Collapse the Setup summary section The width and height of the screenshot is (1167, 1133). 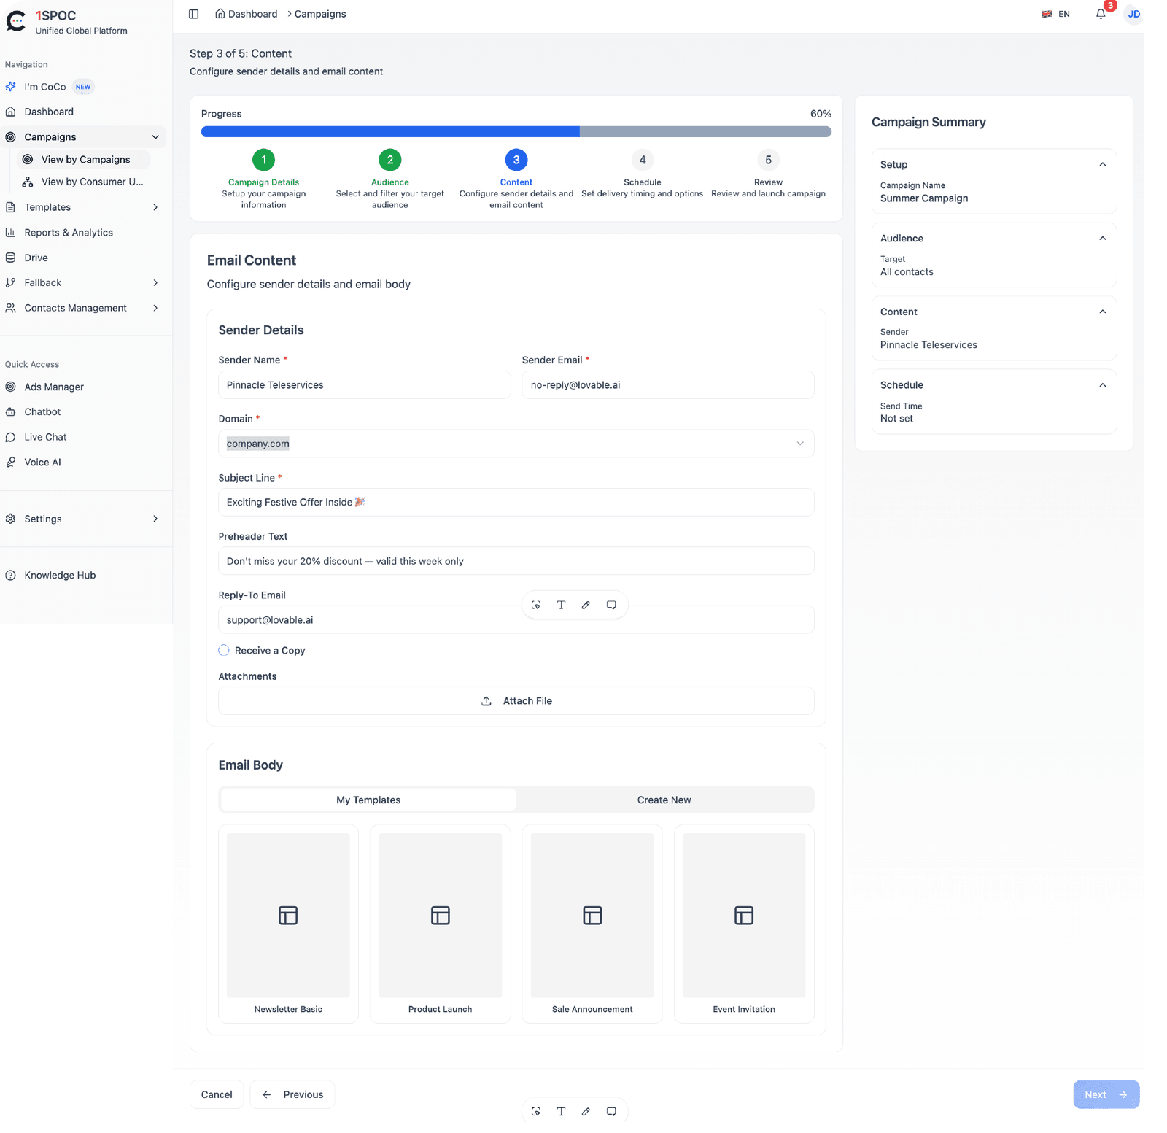pyautogui.click(x=1103, y=164)
